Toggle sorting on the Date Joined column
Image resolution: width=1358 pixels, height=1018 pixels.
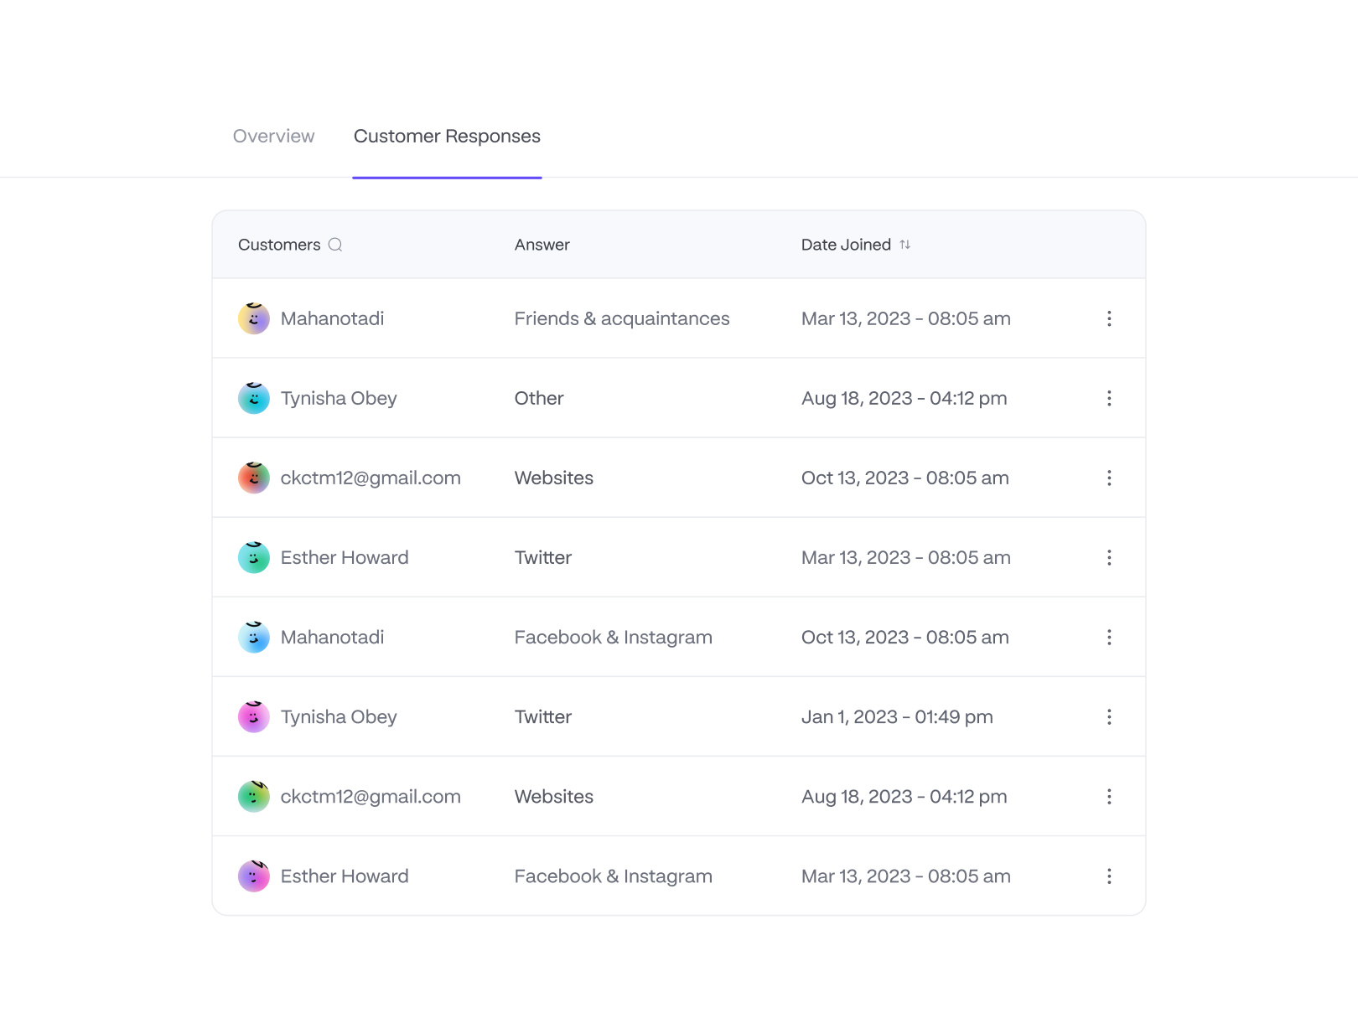point(846,245)
